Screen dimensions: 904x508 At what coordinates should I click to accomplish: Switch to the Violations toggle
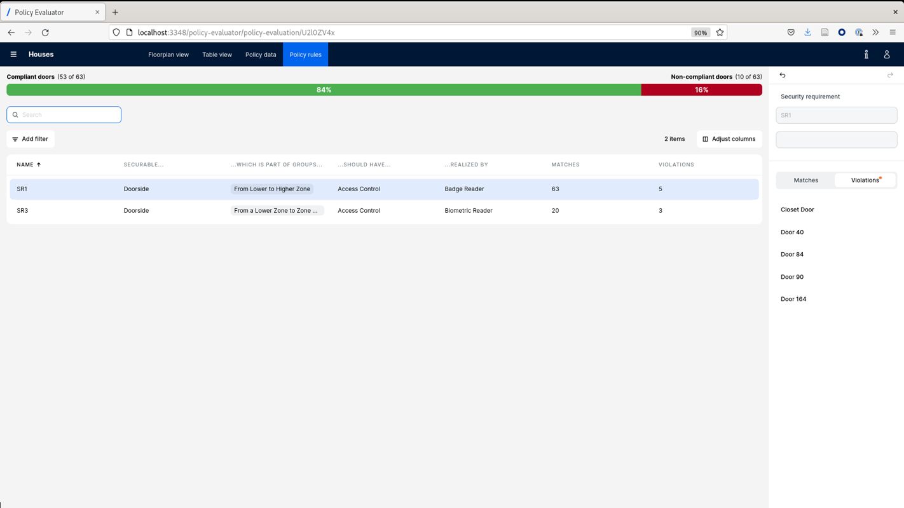click(x=865, y=180)
